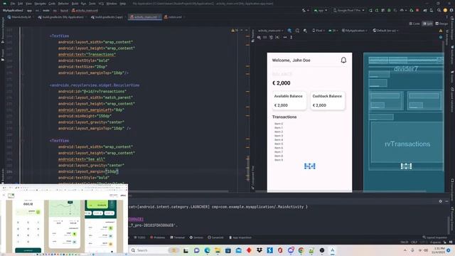Open the Terminal tool window
Screen dimensions: 455x256
pyautogui.click(x=177, y=238)
